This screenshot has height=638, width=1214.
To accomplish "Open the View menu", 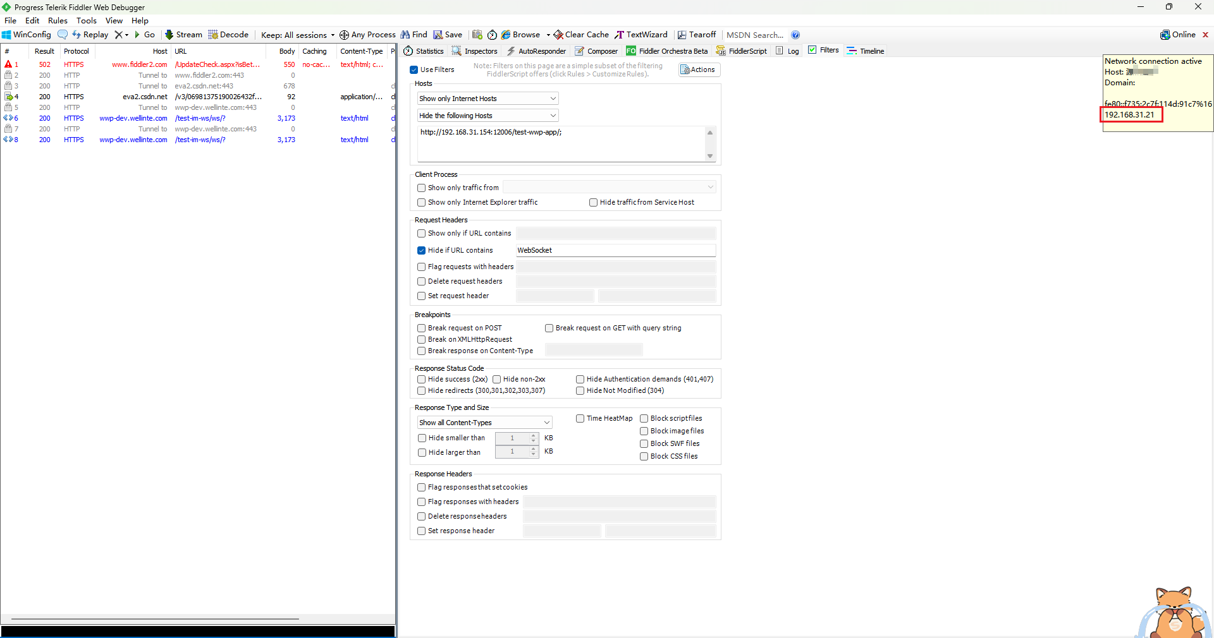I will pos(114,20).
